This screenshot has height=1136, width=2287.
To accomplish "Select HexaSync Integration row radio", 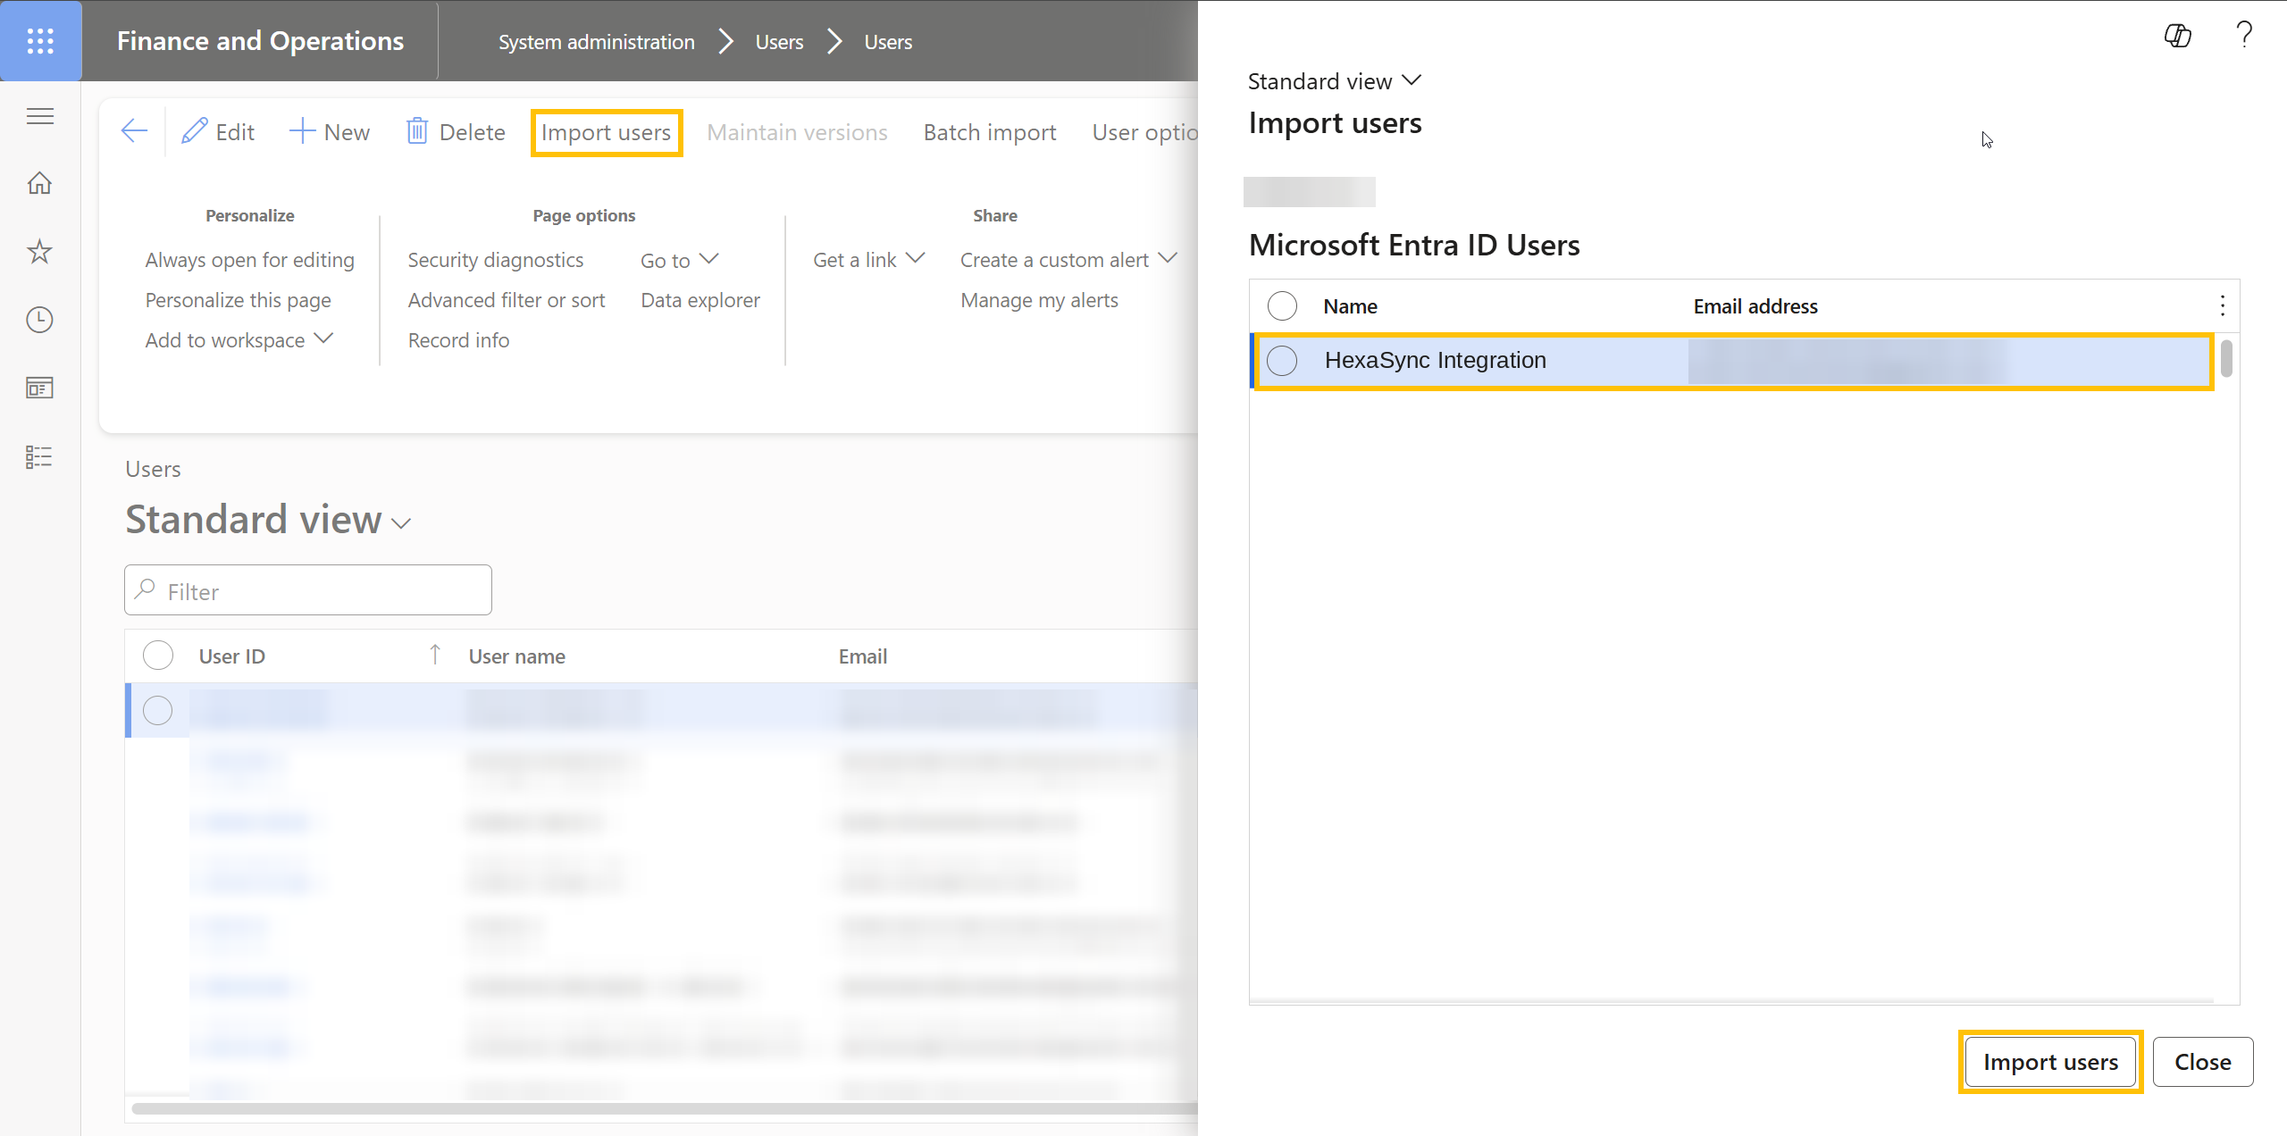I will (1282, 360).
